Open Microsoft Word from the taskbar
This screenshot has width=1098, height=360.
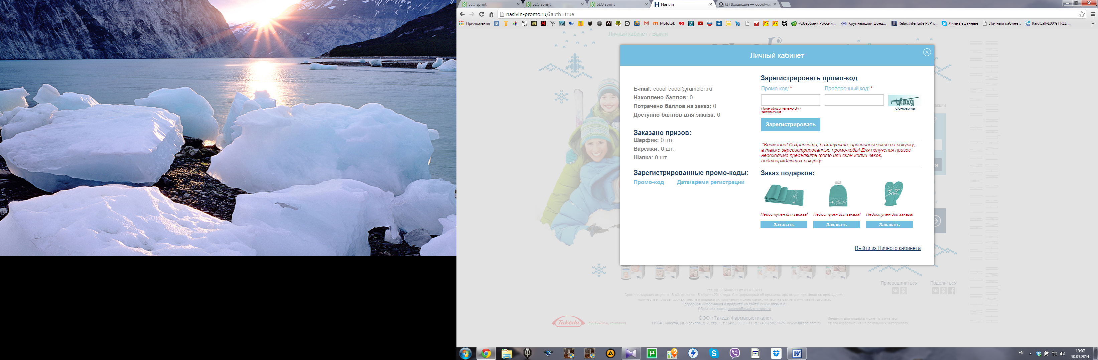tap(797, 354)
